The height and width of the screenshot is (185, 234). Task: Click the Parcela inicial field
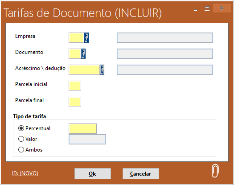75,86
